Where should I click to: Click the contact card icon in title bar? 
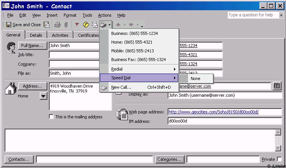6,6
